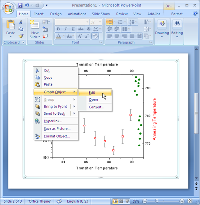Open Line Spacing dropdown
Viewport: 200px width, 205px height.
[x=133, y=22]
